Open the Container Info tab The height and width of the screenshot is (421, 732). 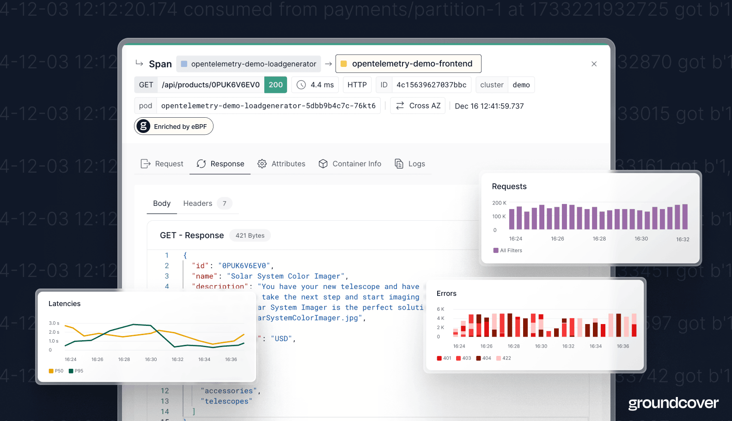[x=350, y=164]
